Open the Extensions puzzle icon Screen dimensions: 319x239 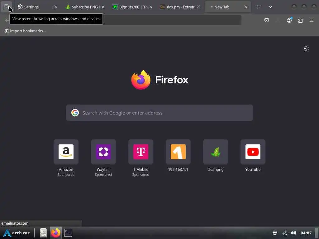click(300, 20)
